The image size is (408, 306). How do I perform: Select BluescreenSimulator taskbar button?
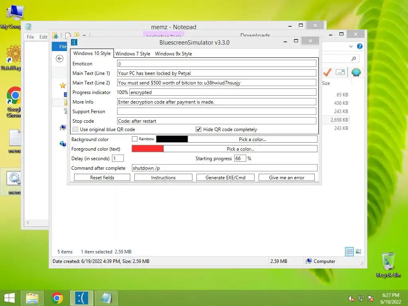click(x=81, y=298)
